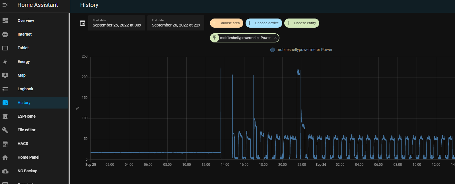This screenshot has width=455, height=184.
Task: Select the Tablet sidebar entry
Action: (34, 48)
